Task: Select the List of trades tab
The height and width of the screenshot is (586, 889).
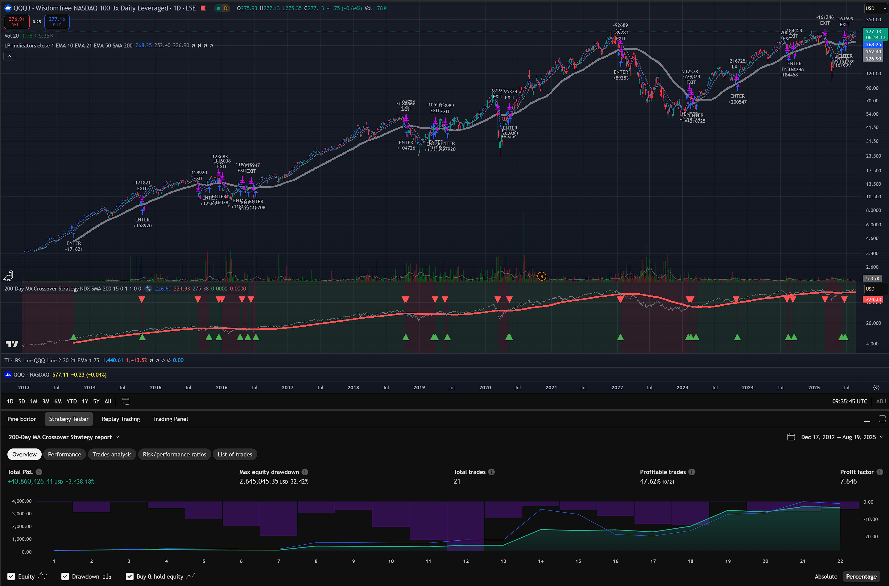Action: pos(235,454)
